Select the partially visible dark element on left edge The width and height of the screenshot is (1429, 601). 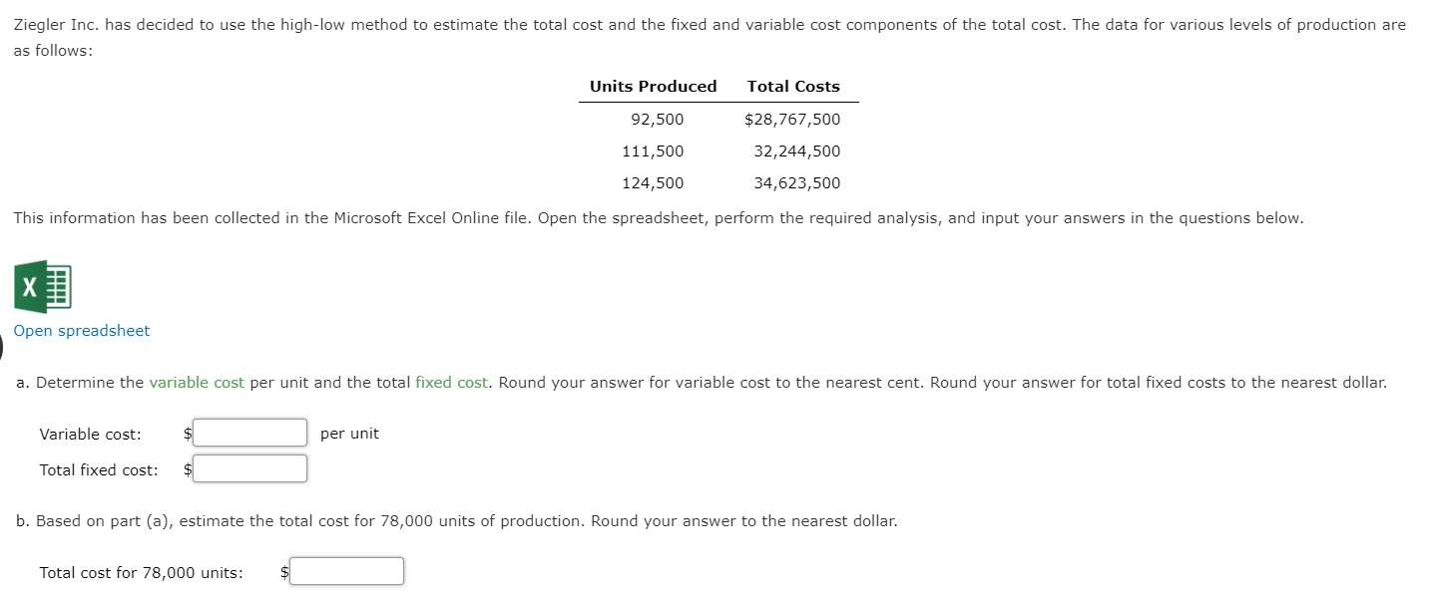2,346
